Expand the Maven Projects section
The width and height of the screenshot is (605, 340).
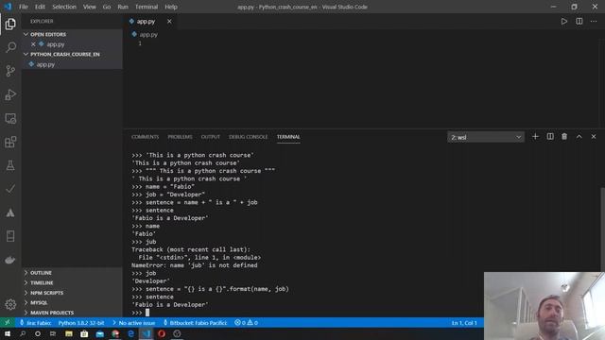pos(72,313)
